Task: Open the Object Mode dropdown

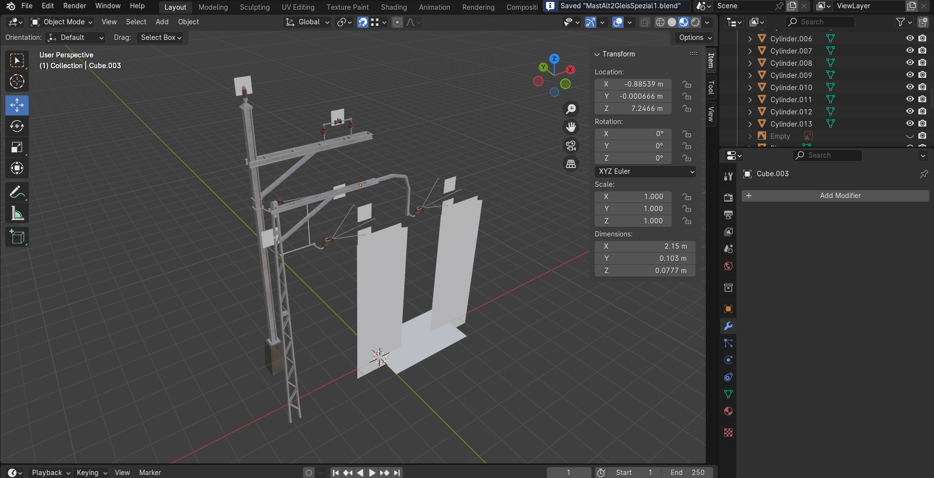Action: tap(61, 22)
